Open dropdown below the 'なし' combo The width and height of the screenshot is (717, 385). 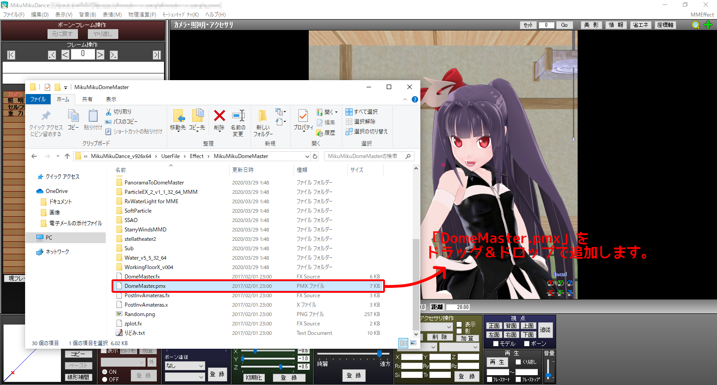(185, 377)
